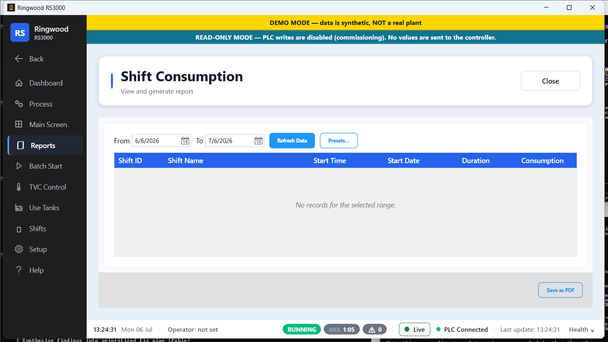Viewport: 608px width, 342px height.
Task: Open TVC Control page
Action: coord(45,187)
